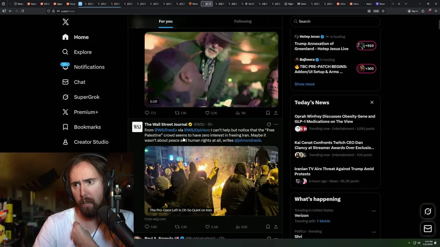Open the Verizon trending topic

tap(301, 215)
